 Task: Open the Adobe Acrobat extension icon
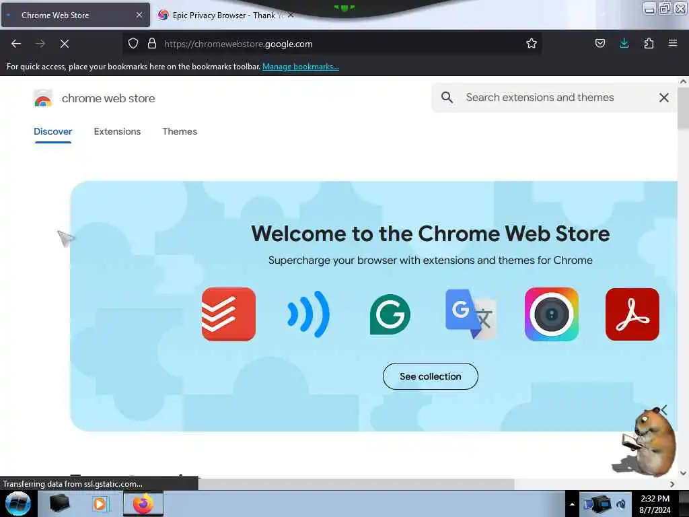[632, 314]
